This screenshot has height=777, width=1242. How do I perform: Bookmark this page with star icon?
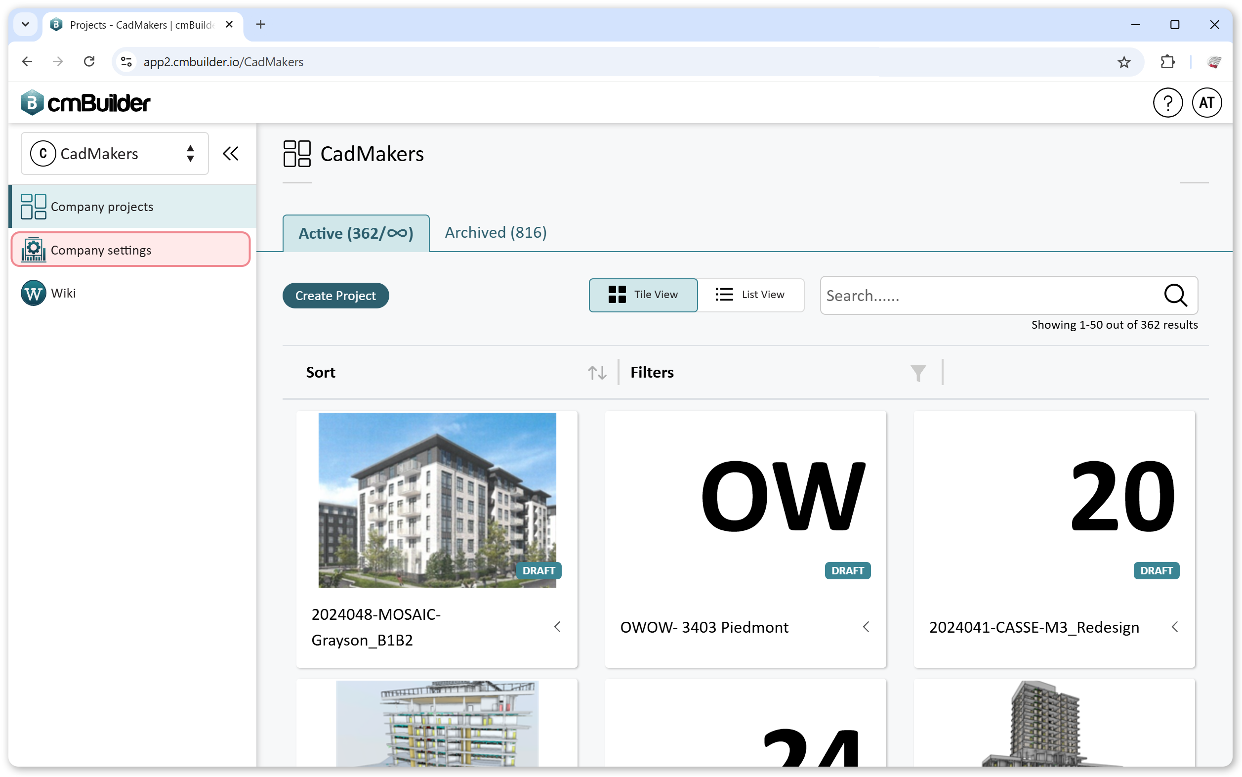tap(1123, 62)
